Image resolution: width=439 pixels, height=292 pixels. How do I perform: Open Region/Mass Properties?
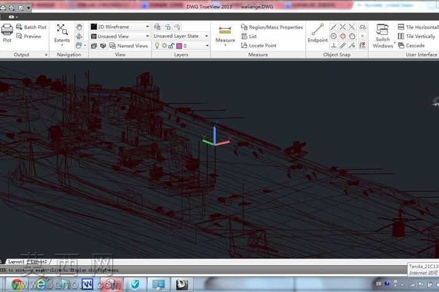click(x=272, y=27)
